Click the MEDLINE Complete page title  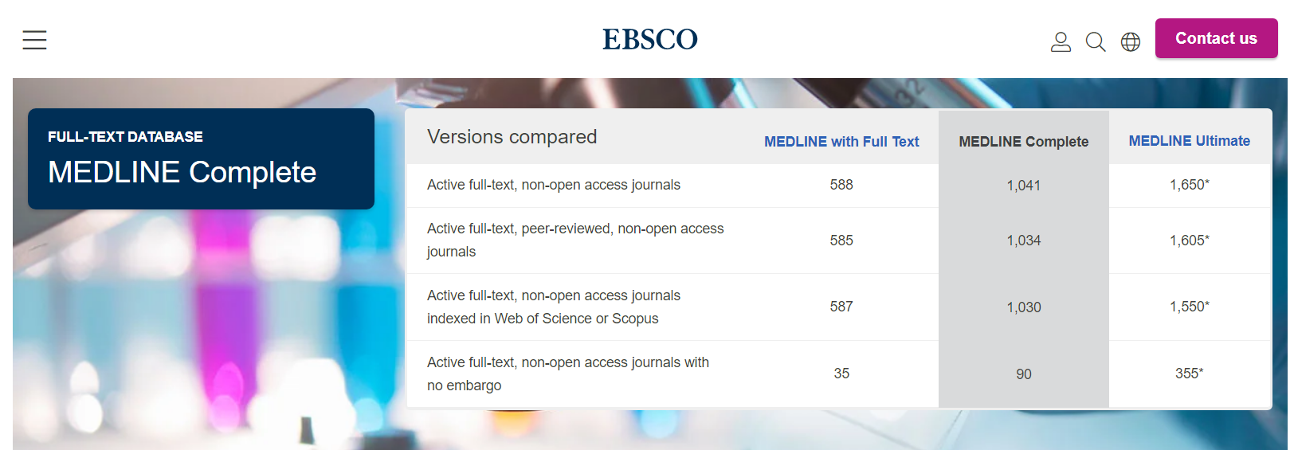(182, 172)
